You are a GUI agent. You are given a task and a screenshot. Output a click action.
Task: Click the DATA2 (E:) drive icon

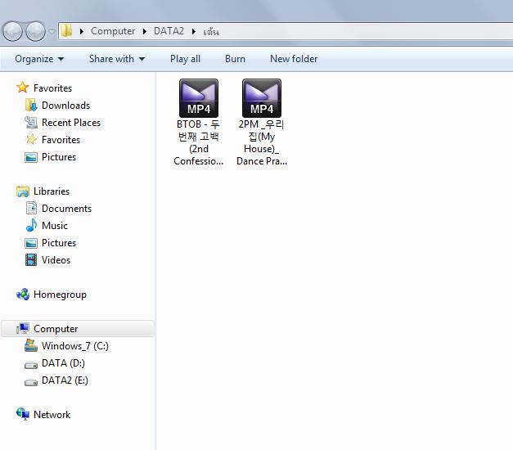point(31,382)
